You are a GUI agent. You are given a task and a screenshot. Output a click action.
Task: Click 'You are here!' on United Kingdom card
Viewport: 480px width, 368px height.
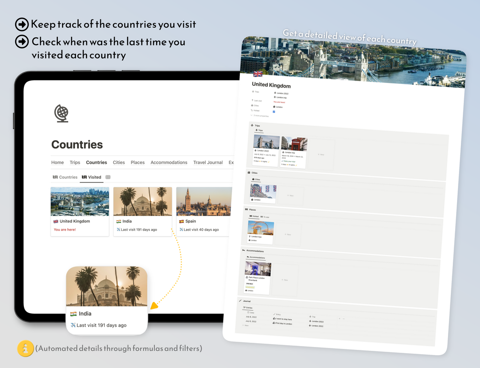pos(64,230)
